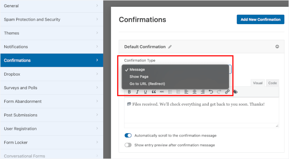Insert link in confirmation message
Viewport: 289px width, 159px height.
[x=227, y=92]
